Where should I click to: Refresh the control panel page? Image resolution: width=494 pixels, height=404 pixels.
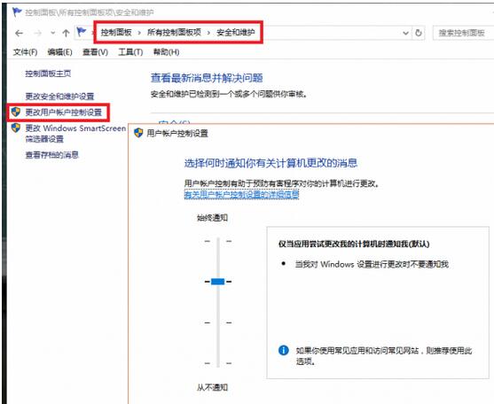click(419, 33)
